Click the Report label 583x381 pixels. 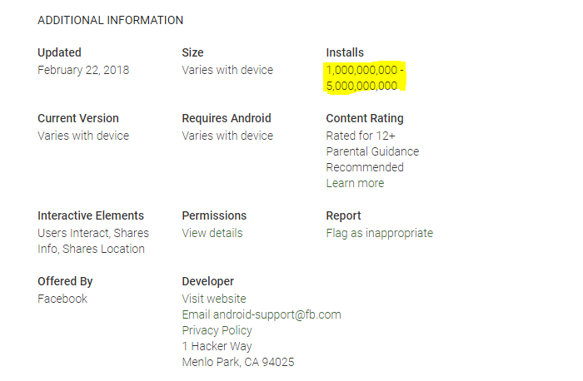tap(343, 215)
